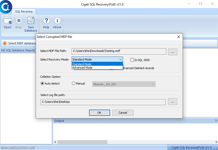Click the Cancel button

(x=123, y=113)
